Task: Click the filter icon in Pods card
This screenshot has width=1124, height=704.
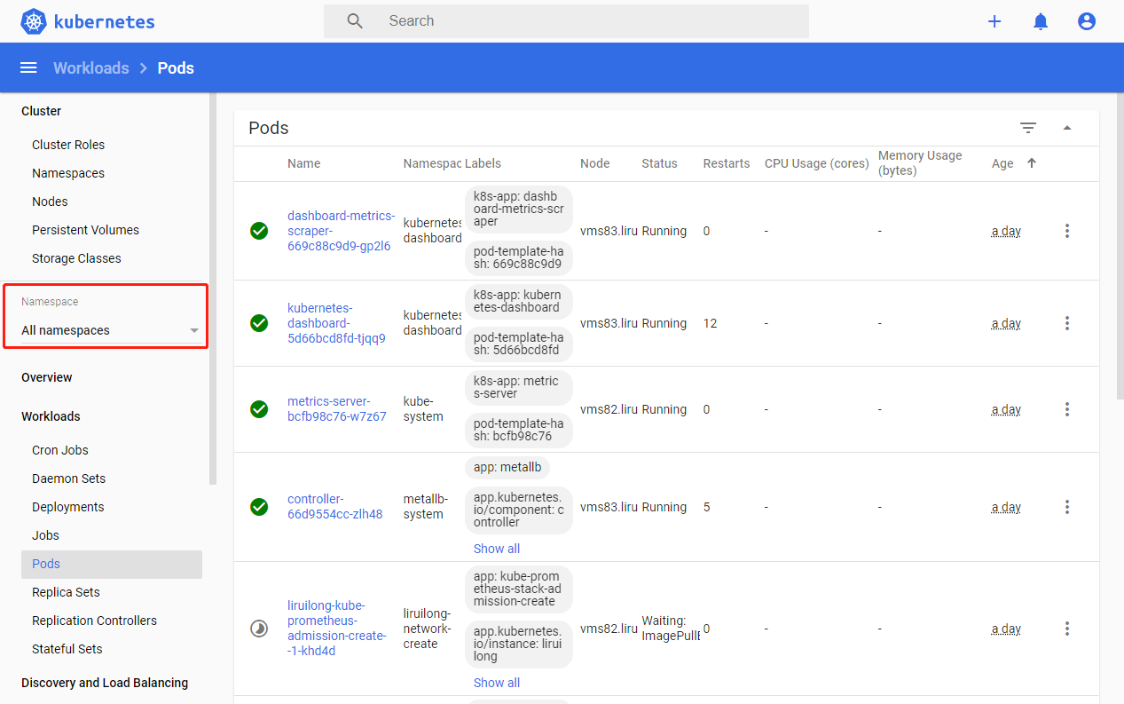Action: [1028, 128]
